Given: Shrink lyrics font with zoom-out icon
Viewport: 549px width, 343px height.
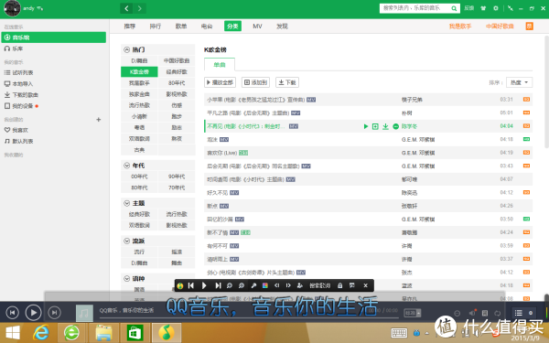Looking at the screenshot, I should click(230, 285).
